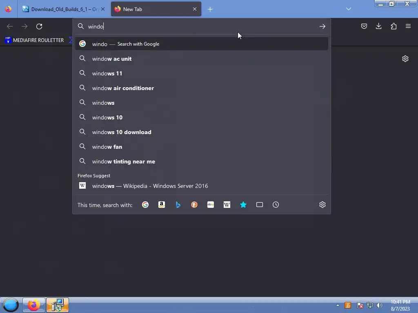
Task: Select windo Search with Google result
Action: click(x=202, y=44)
